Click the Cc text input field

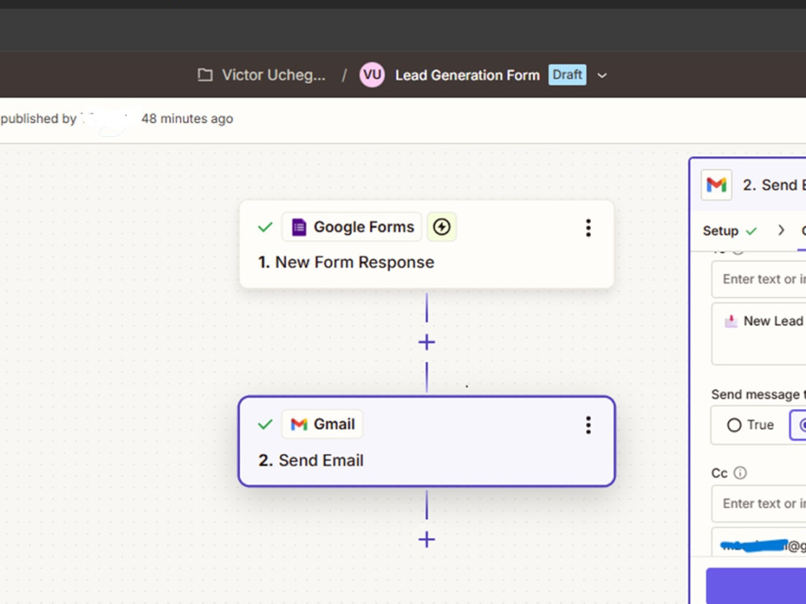coord(758,503)
